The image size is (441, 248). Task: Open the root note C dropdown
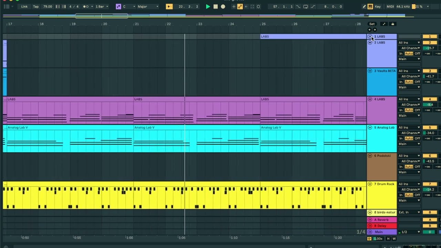tap(129, 7)
